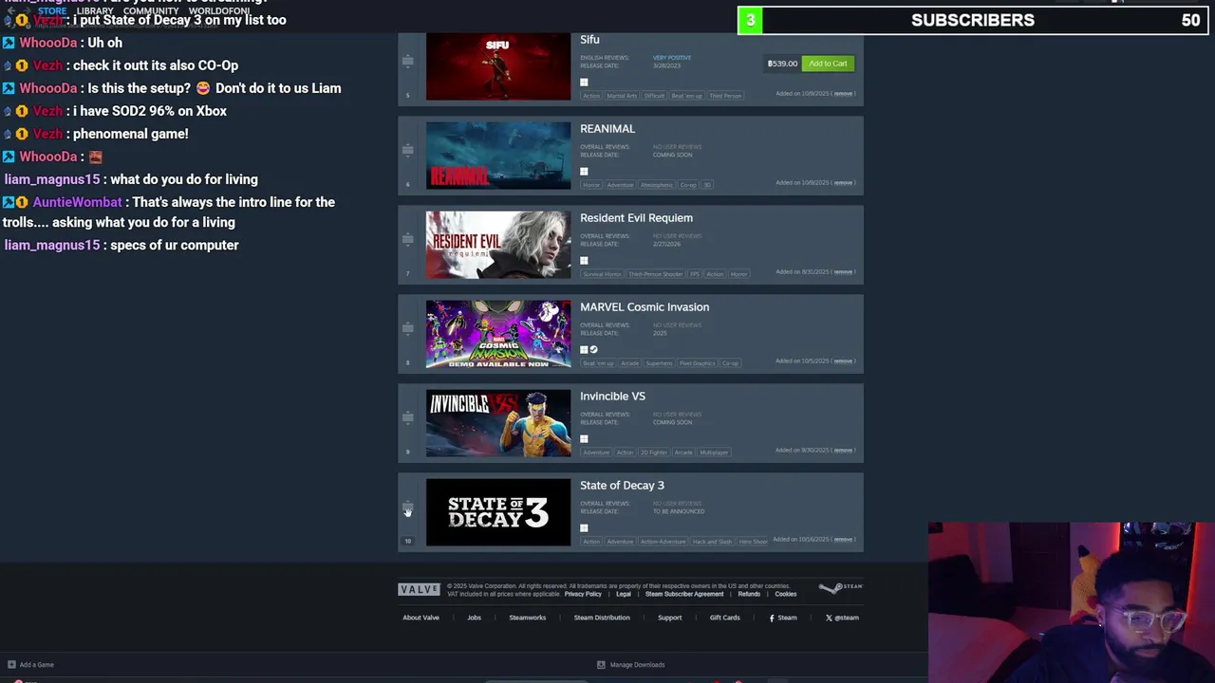
Task: Open the Resident Evil Requiem thumbnail
Action: point(498,245)
